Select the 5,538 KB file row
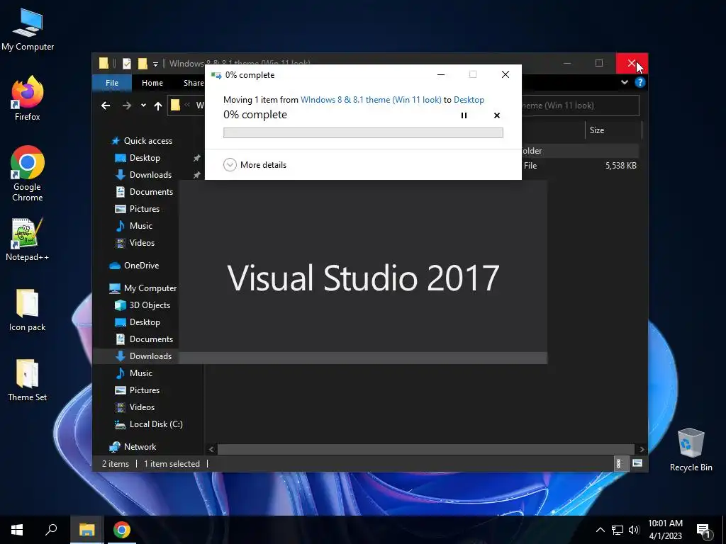The height and width of the screenshot is (544, 726). pos(580,166)
